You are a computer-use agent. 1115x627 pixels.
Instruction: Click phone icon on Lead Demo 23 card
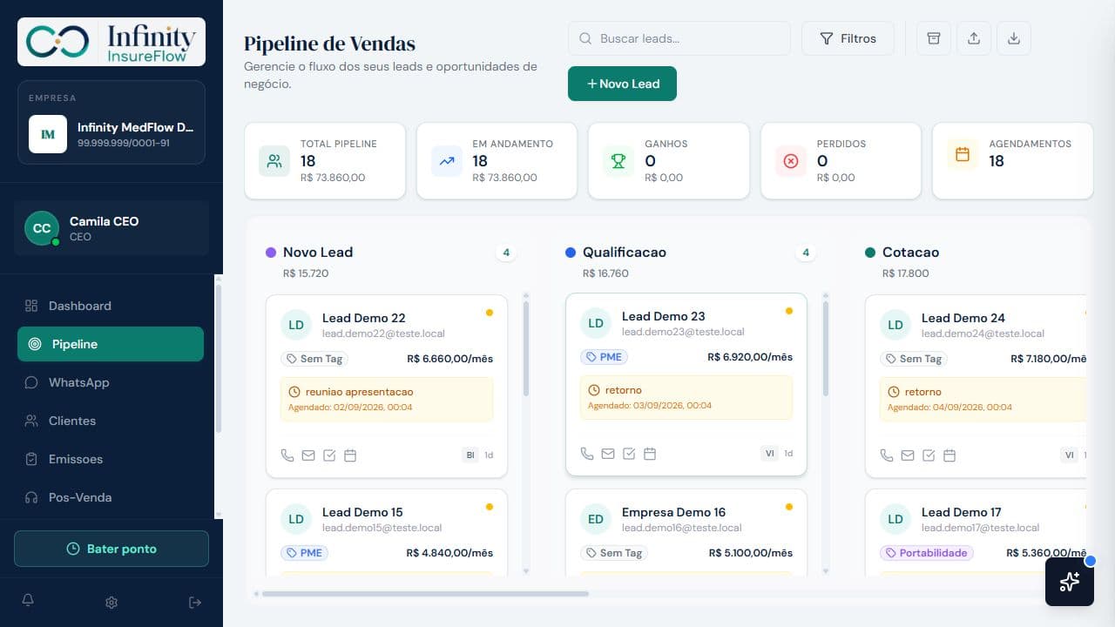[587, 453]
